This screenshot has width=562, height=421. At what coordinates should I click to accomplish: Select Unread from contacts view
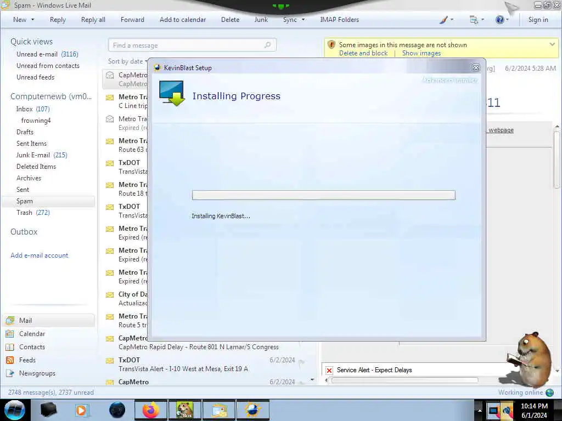(x=48, y=66)
